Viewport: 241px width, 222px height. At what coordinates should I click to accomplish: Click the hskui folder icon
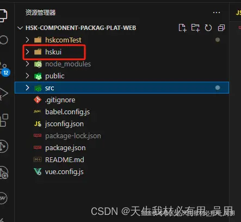click(x=38, y=52)
